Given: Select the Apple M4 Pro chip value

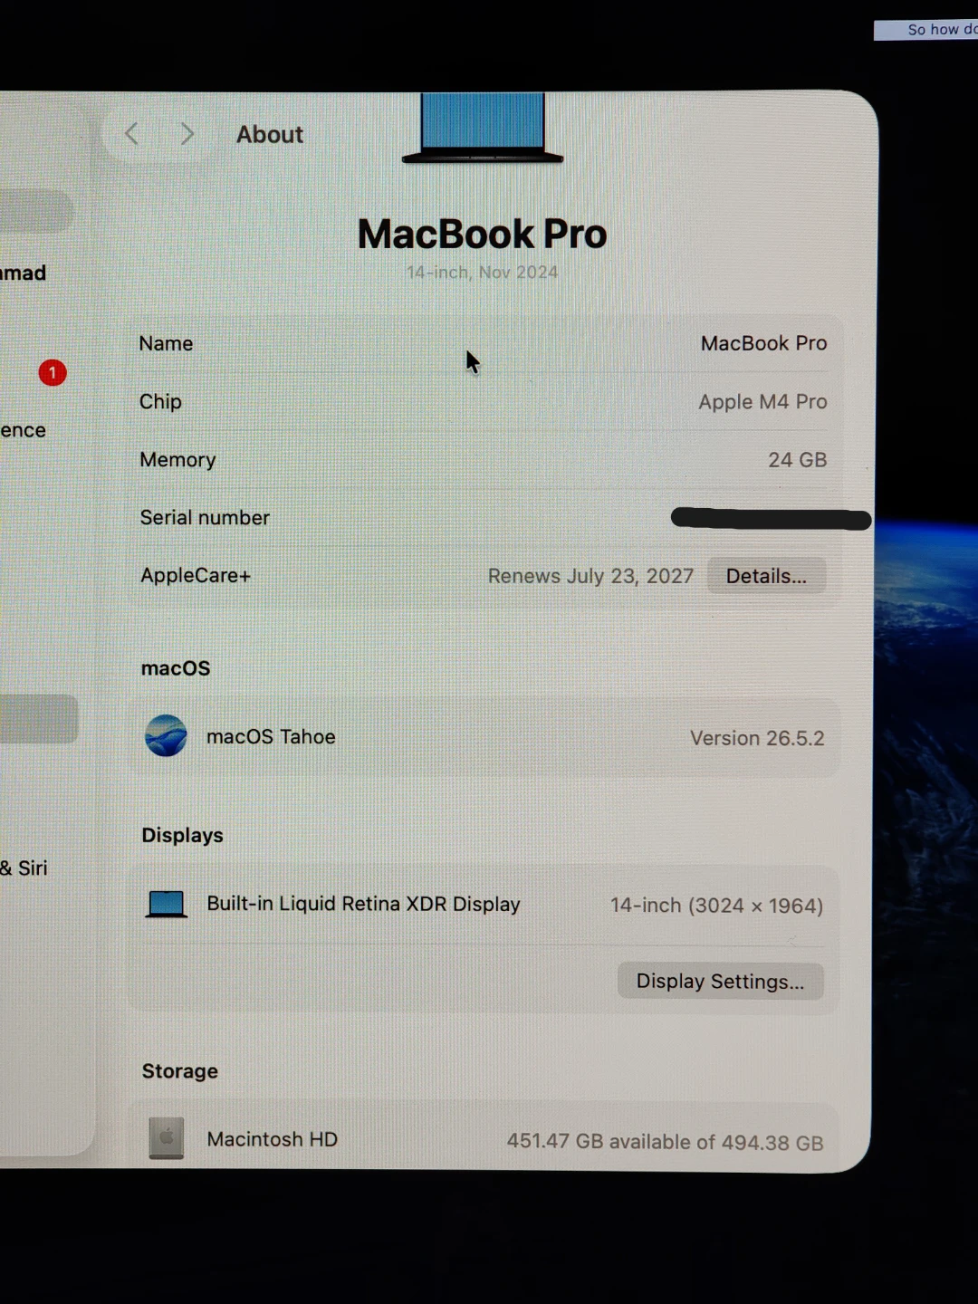Looking at the screenshot, I should [762, 402].
